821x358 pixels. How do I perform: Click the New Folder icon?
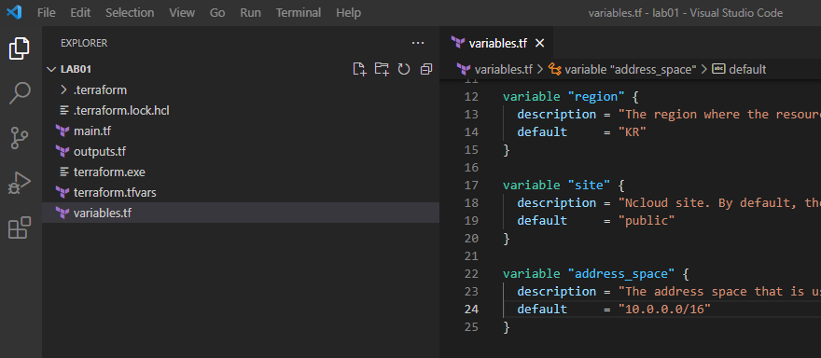382,69
